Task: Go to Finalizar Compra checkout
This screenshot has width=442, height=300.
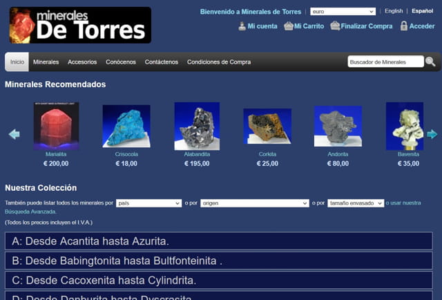Action: pos(361,26)
